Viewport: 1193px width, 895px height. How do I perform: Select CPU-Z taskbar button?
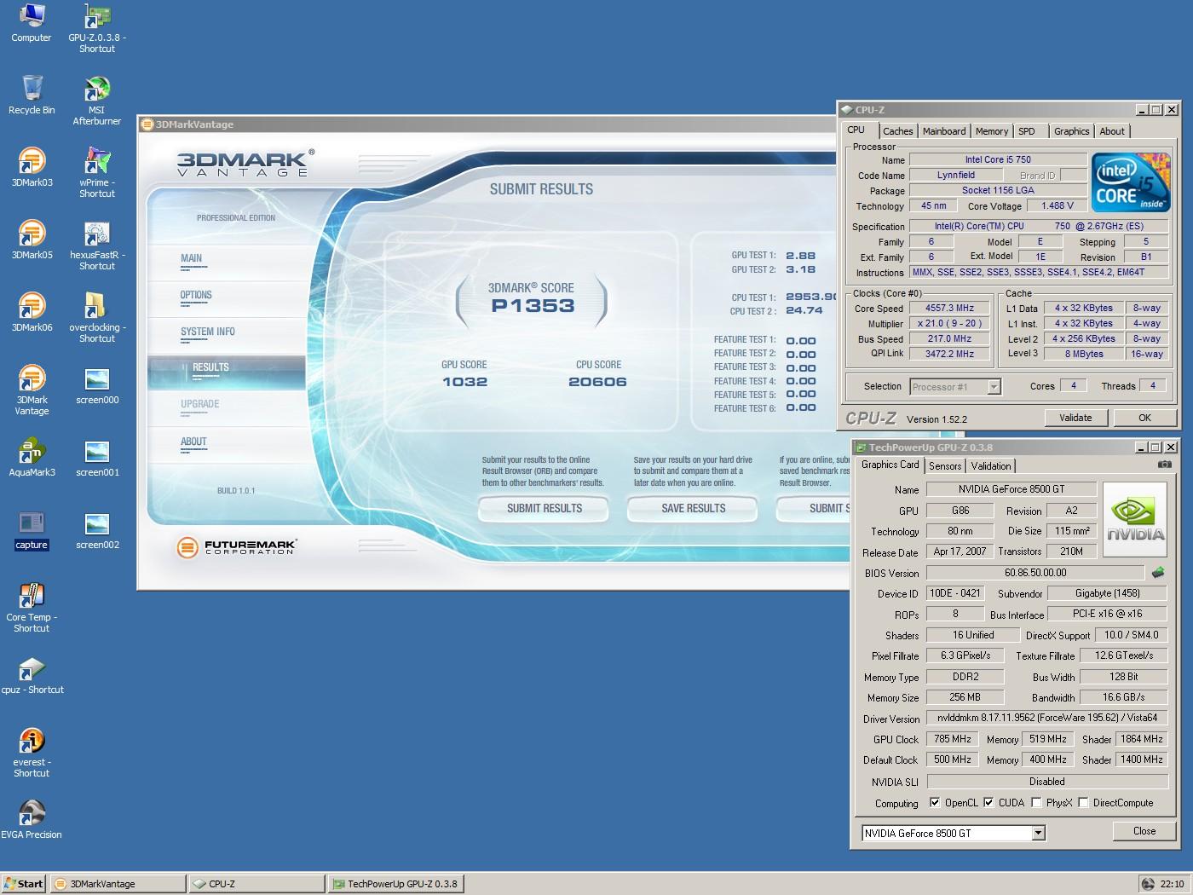(x=256, y=884)
